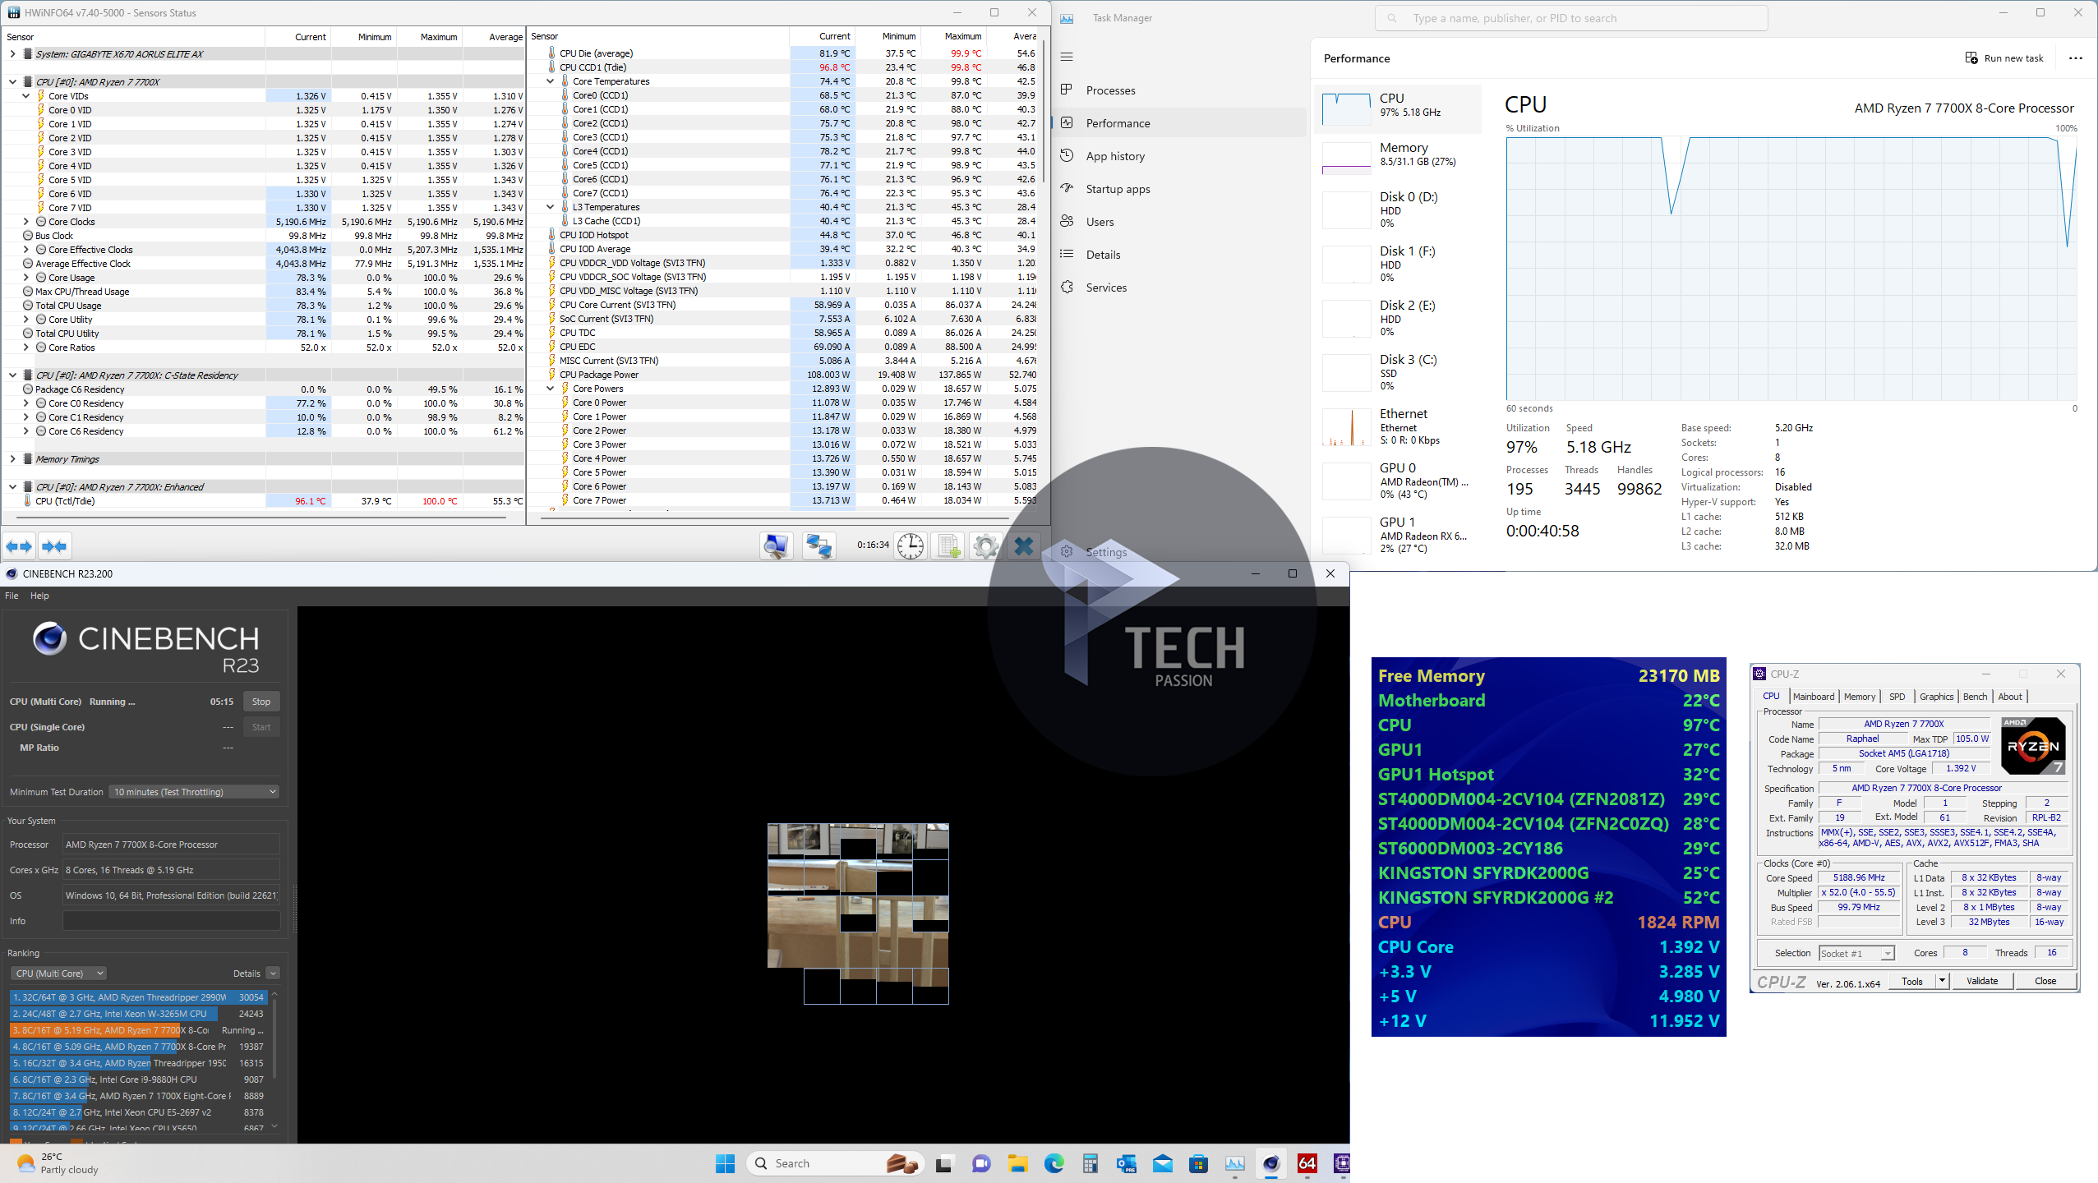Click the CPU-Z Validate button
Screen dimensions: 2098x1183
[x=1981, y=981]
